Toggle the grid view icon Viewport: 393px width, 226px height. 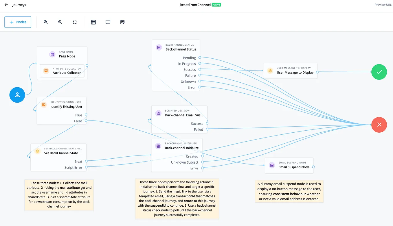tap(93, 22)
